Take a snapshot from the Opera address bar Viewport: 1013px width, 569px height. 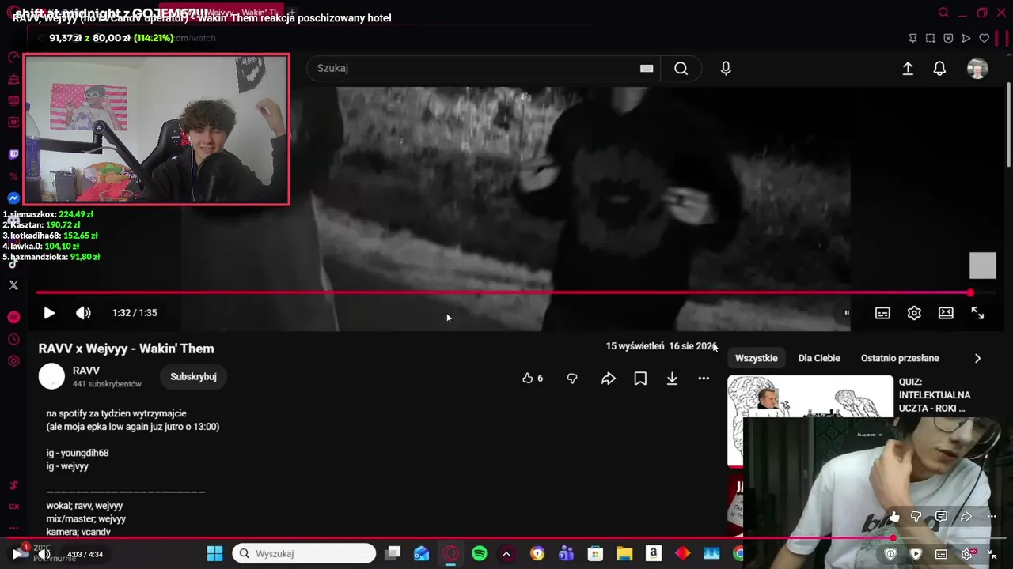coord(930,38)
